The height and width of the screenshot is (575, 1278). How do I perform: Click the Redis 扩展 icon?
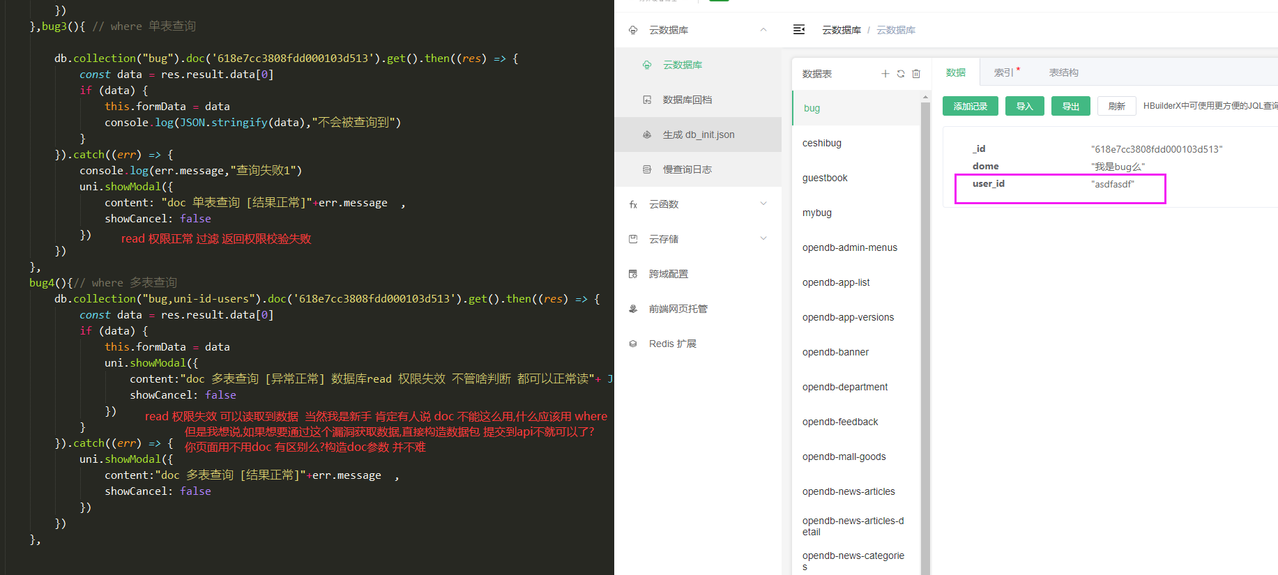633,344
